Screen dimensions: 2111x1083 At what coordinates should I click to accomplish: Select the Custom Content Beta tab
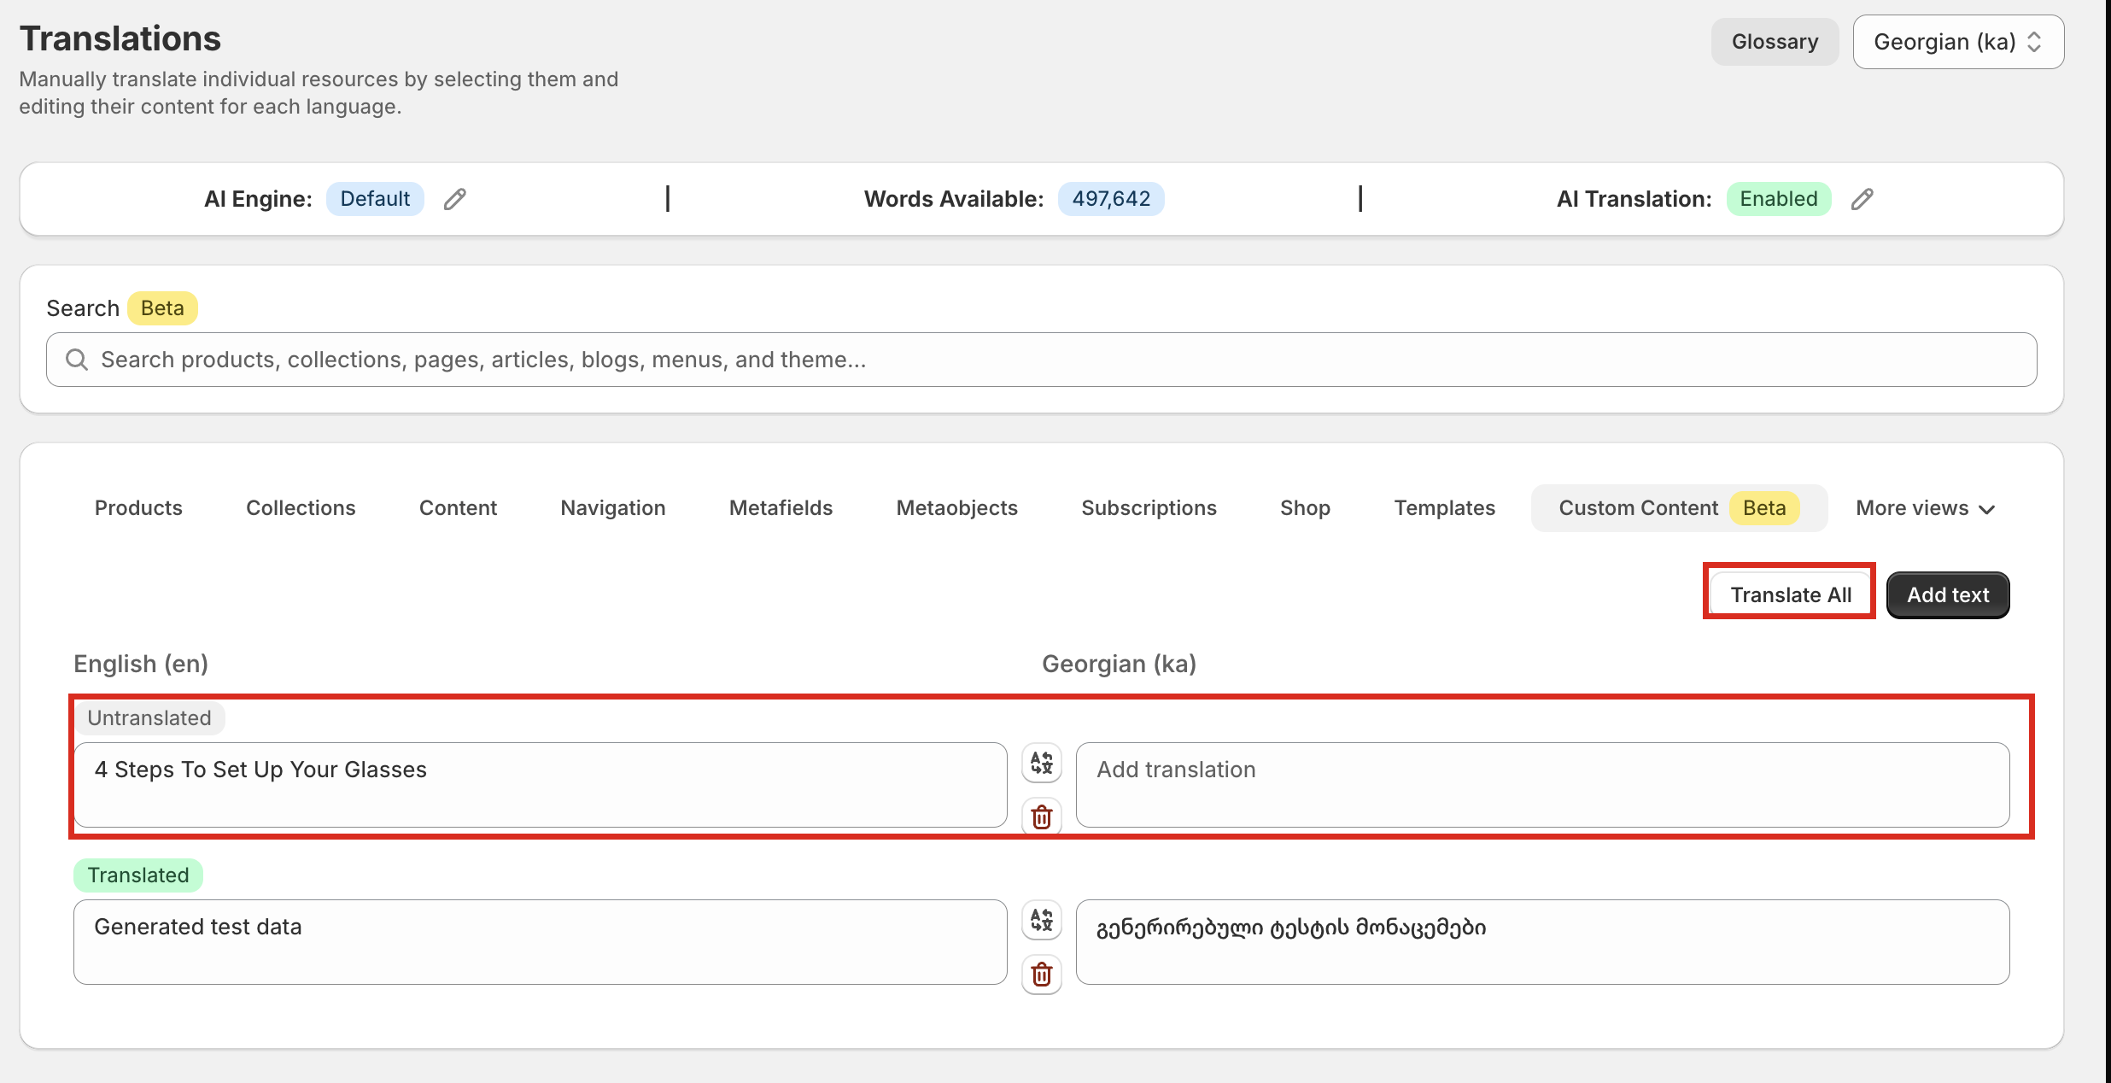[1679, 508]
